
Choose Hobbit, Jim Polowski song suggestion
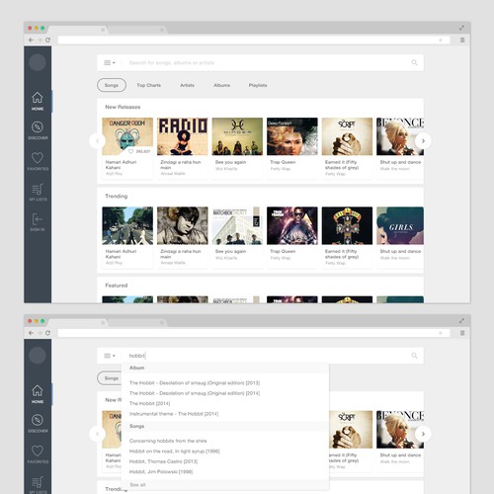click(x=161, y=471)
